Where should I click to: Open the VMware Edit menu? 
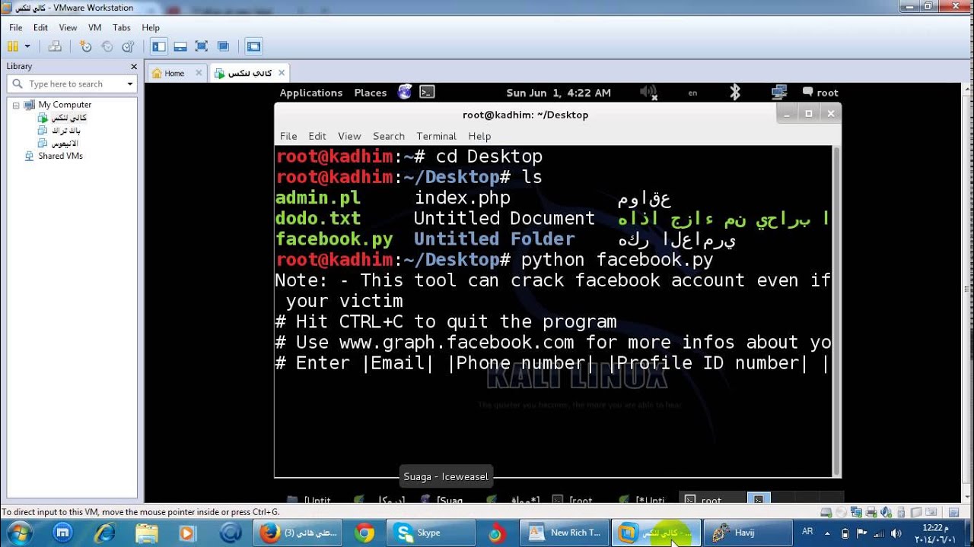[40, 27]
